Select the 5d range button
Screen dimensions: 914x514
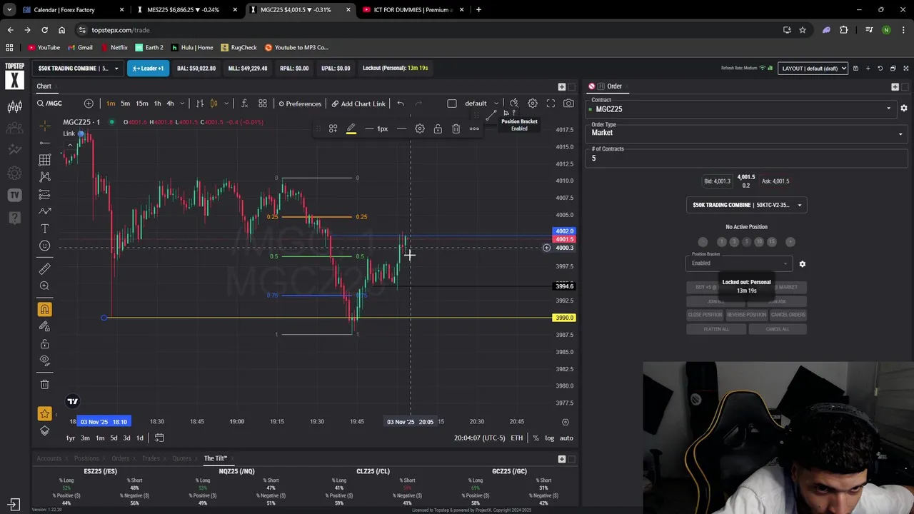pyautogui.click(x=114, y=438)
